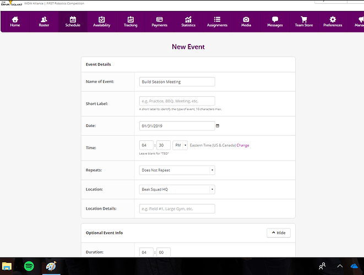Viewport: 364px width, 275px height.
Task: Open the Schedule nav item
Action: point(73,21)
